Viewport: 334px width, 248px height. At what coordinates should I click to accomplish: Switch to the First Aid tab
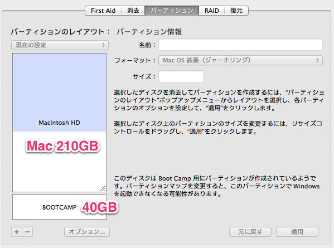(103, 11)
